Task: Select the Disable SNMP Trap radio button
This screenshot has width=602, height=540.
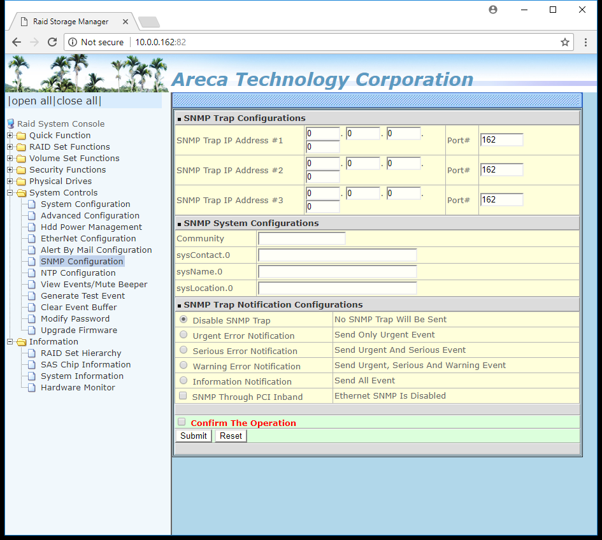Action: (x=183, y=319)
